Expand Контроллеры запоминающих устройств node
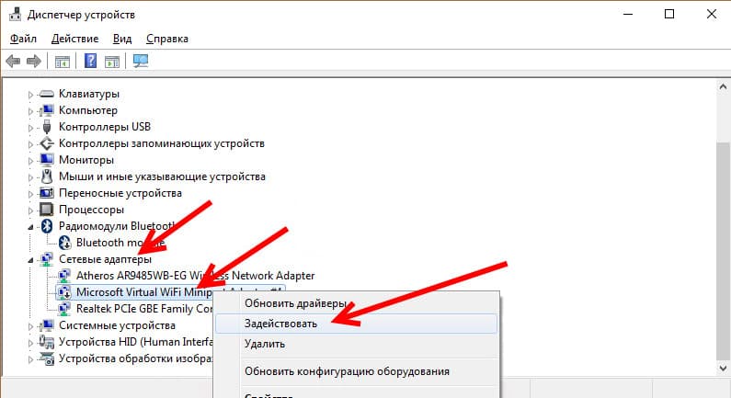The width and height of the screenshot is (731, 398). (30, 144)
